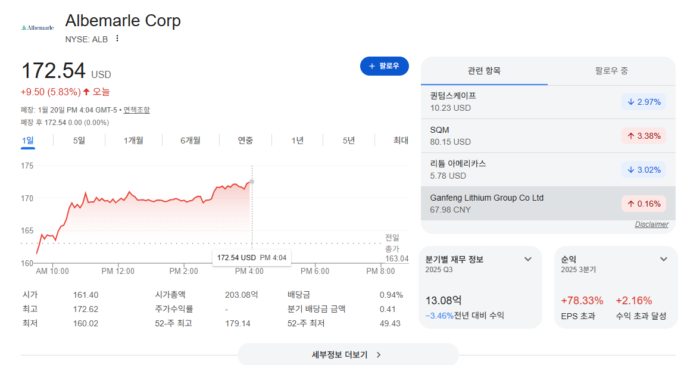Click the Ganfeng Lithium 0.16% up badge
Viewport: 684px width, 365px height.
[x=644, y=204]
